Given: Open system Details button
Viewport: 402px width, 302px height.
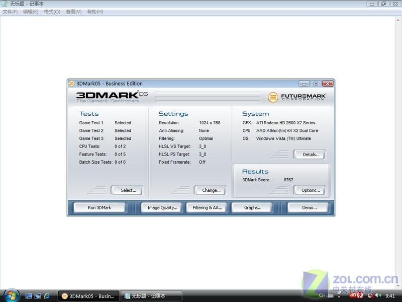Looking at the screenshot, I should click(311, 155).
